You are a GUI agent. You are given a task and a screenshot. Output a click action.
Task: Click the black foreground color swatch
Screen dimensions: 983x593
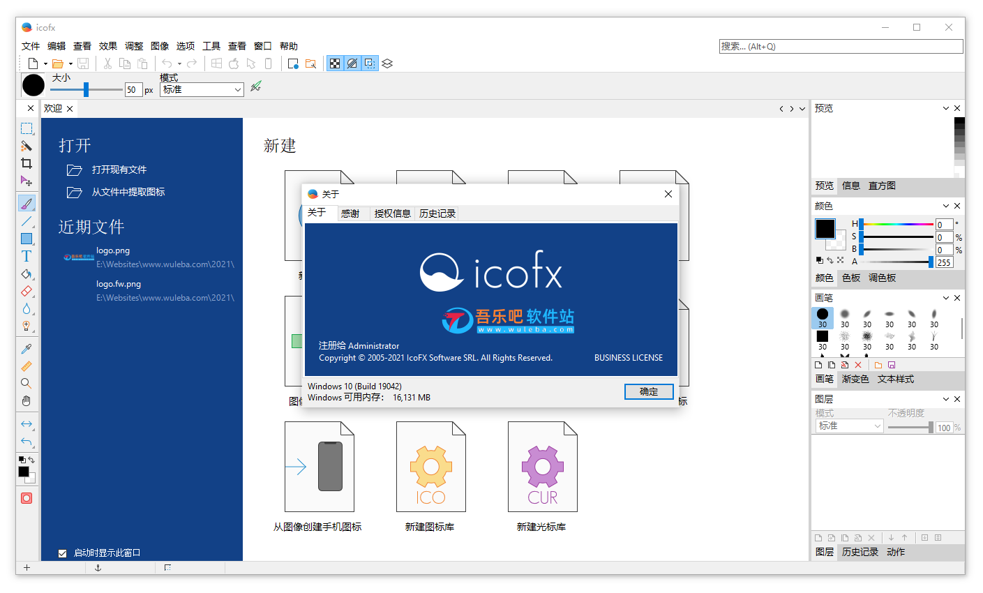pyautogui.click(x=825, y=229)
